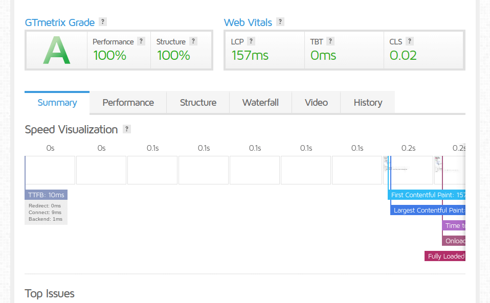This screenshot has width=490, height=303.
Task: Switch to the Performance tab
Action: (128, 103)
